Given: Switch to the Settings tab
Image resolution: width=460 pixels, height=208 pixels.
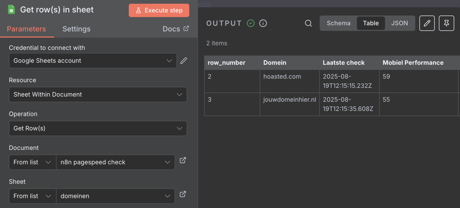Looking at the screenshot, I should [76, 29].
